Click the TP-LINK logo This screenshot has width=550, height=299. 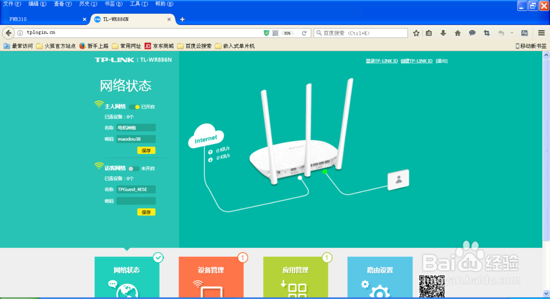pyautogui.click(x=114, y=59)
